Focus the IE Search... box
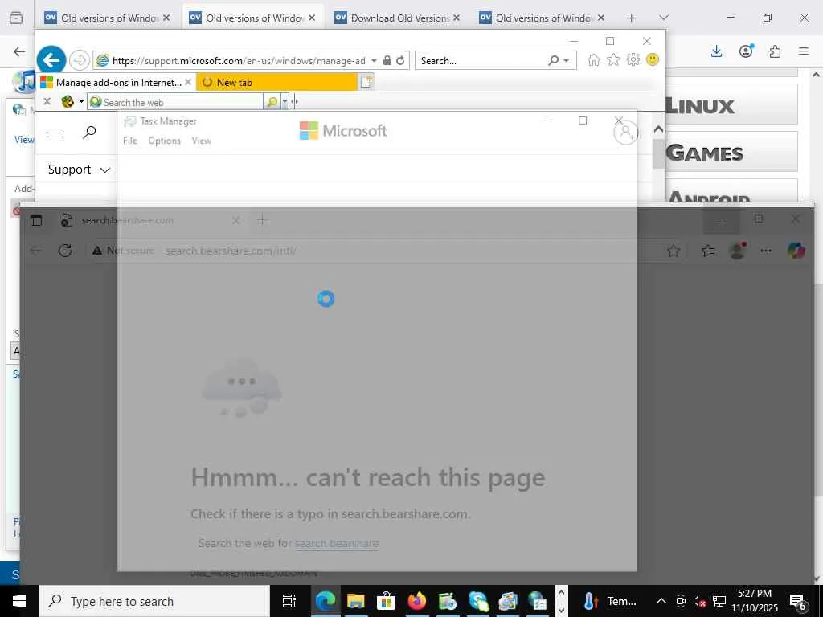Image resolution: width=823 pixels, height=617 pixels. coord(481,61)
